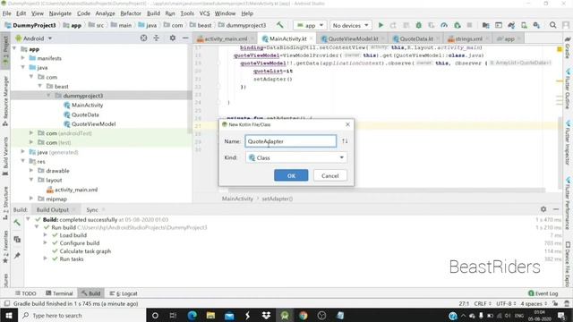Open the app run configuration dropdown
This screenshot has height=322, width=573.
[x=310, y=25]
